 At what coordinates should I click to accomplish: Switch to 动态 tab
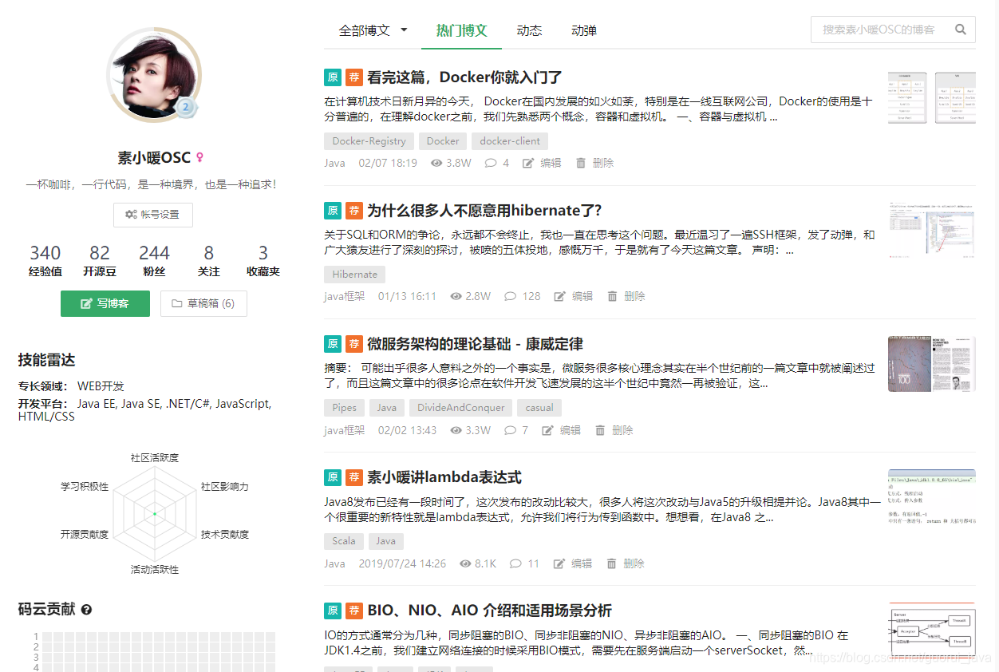(529, 30)
